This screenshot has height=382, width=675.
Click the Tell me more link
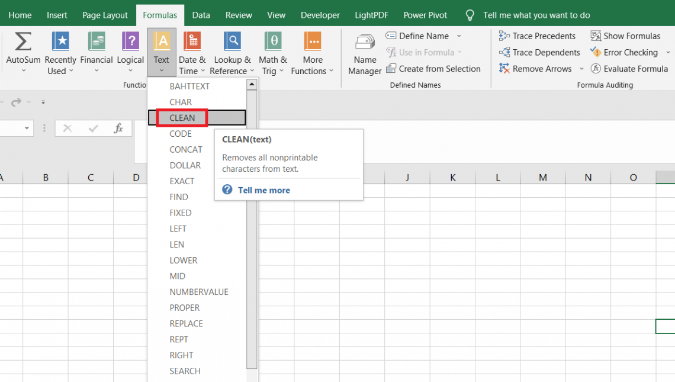click(263, 190)
